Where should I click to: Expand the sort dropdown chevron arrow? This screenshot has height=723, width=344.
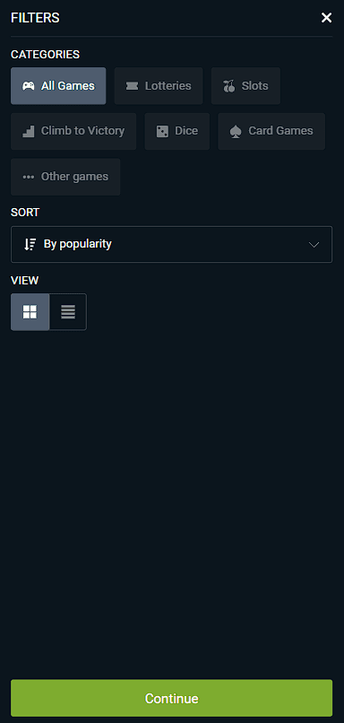[x=314, y=244]
